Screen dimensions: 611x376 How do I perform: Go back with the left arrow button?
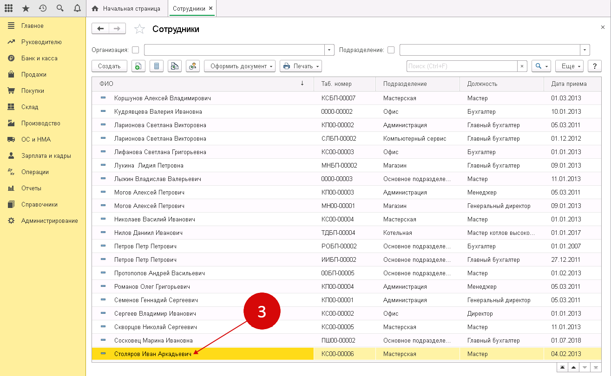(x=100, y=29)
